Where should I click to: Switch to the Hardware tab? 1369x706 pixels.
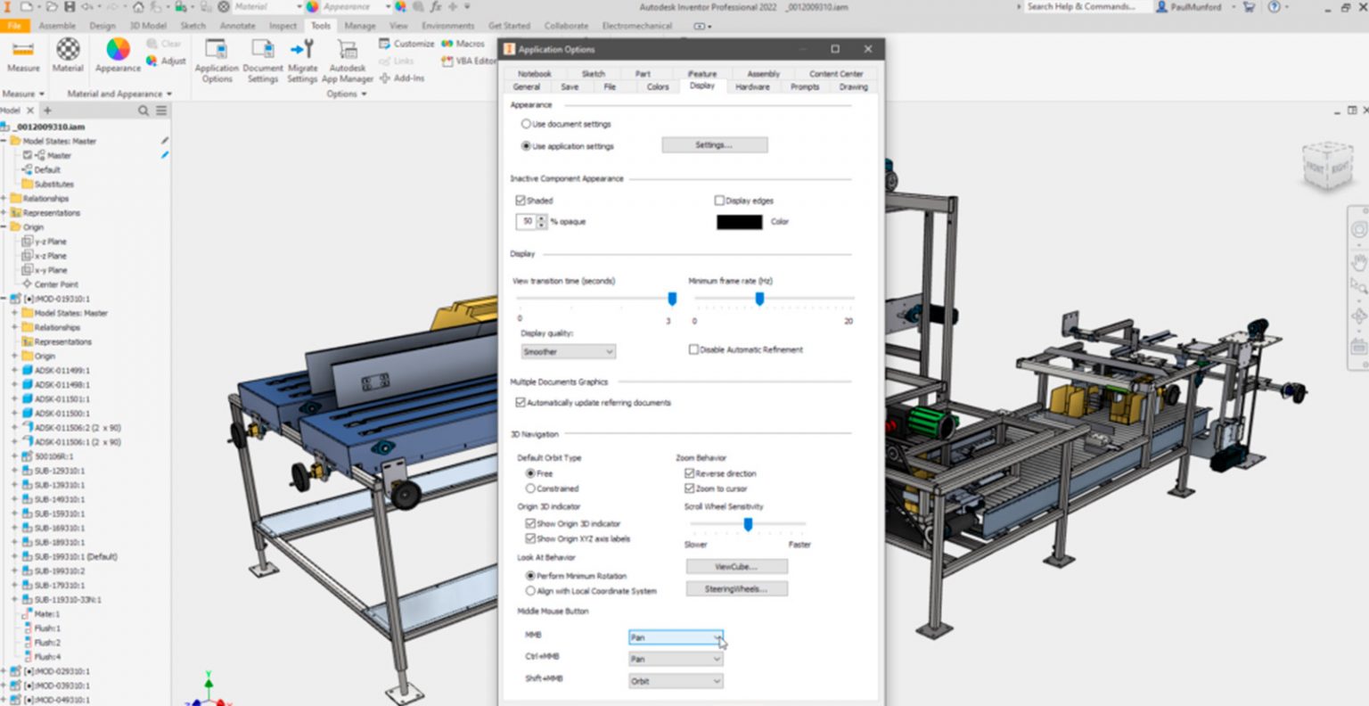(x=752, y=86)
